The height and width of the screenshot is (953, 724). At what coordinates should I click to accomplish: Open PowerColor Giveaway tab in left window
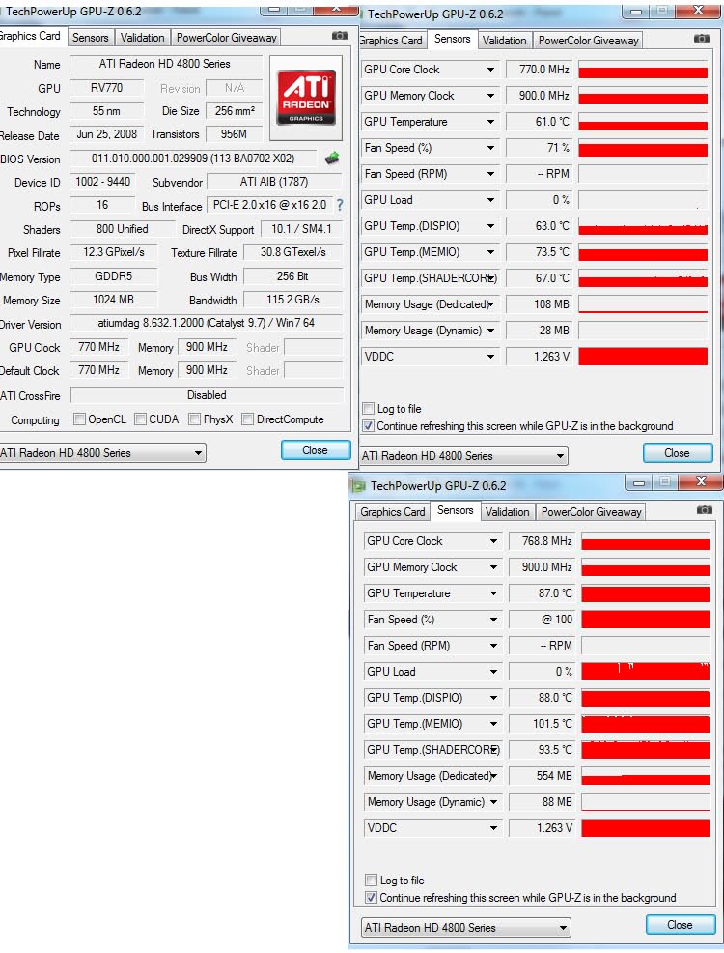(x=226, y=38)
